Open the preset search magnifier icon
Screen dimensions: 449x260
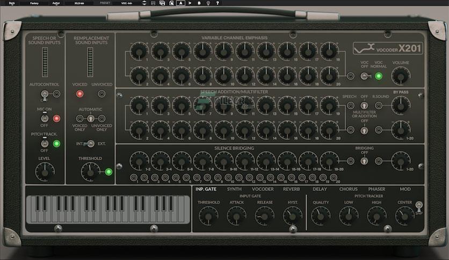pos(171,3)
